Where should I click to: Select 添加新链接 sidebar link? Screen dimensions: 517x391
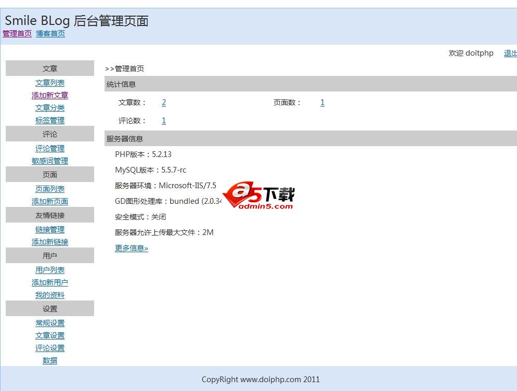point(50,242)
